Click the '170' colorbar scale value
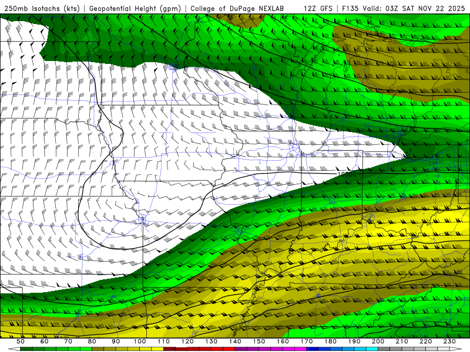This screenshot has height=352, width=470. [x=307, y=341]
